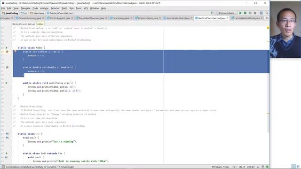
Task: Open Search Everywhere magnifier icon
Action: (267, 13)
